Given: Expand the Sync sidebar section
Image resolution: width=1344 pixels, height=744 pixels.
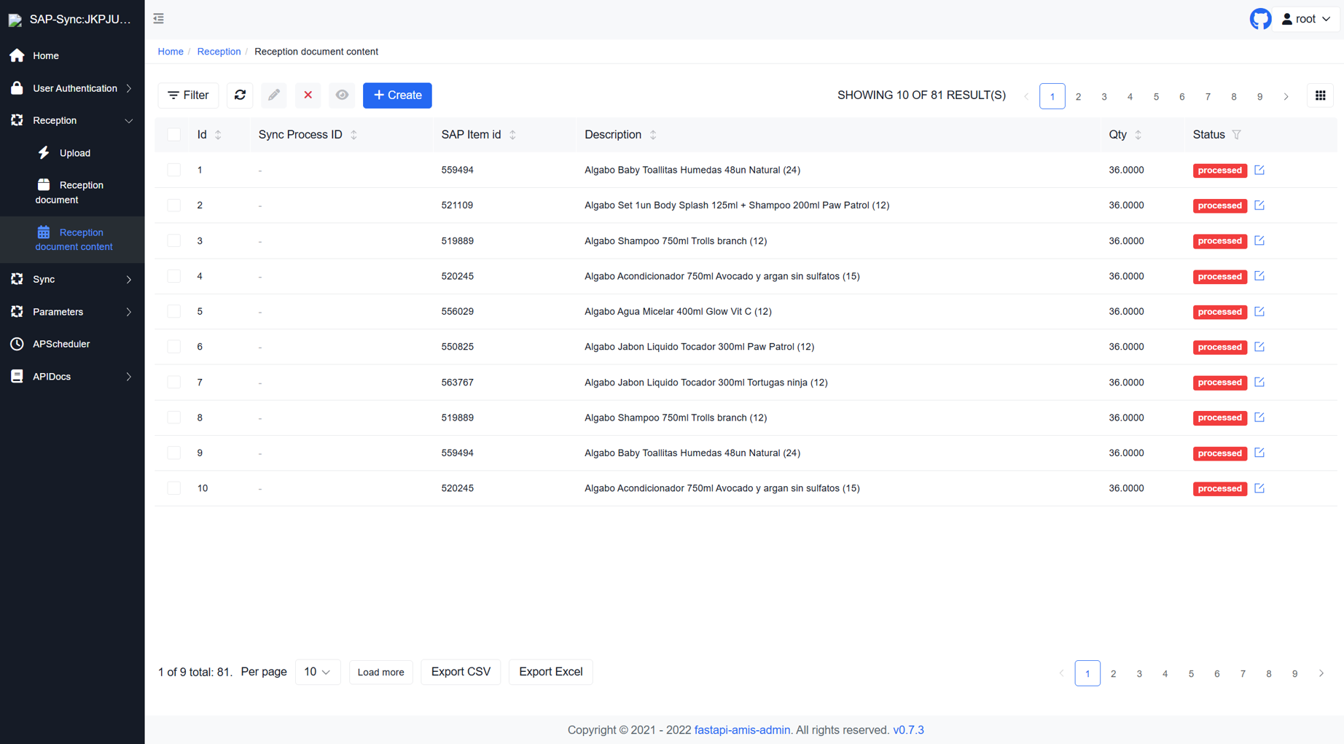Looking at the screenshot, I should [x=71, y=279].
